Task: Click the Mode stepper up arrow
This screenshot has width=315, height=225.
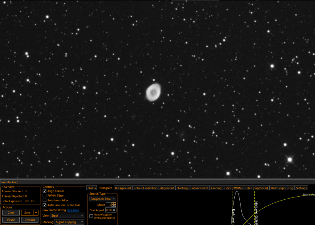Action: tap(114, 204)
